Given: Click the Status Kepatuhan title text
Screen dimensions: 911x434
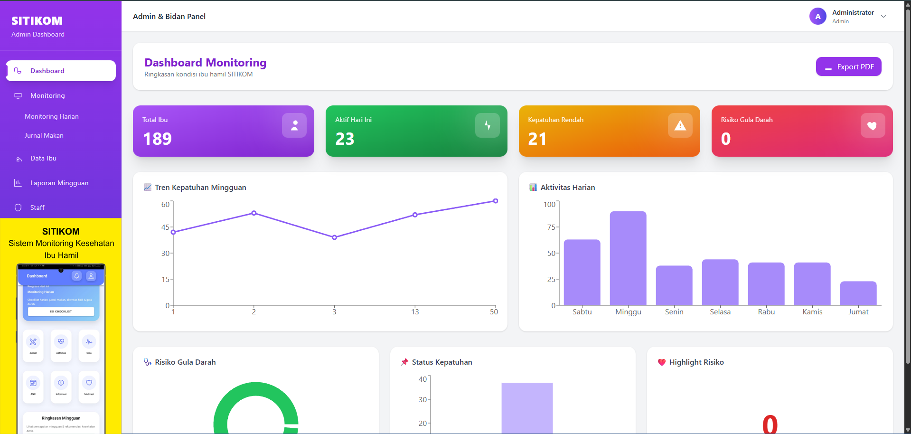Looking at the screenshot, I should 442,362.
